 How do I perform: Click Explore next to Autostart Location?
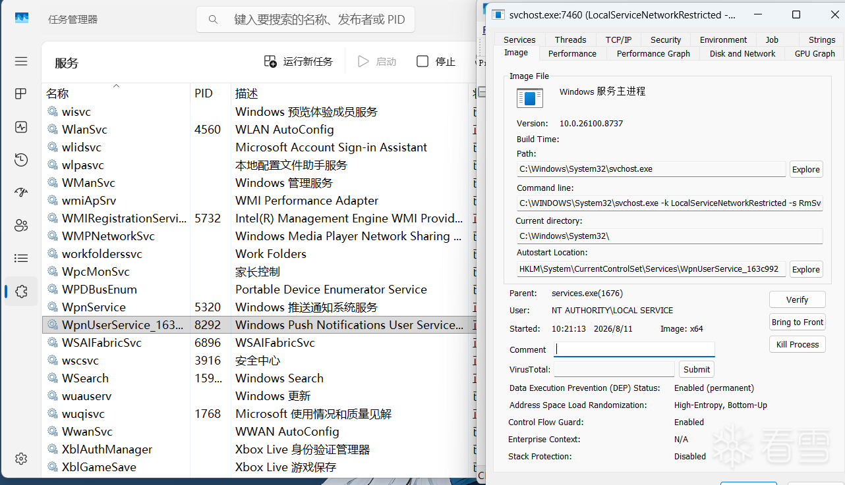[x=806, y=269]
